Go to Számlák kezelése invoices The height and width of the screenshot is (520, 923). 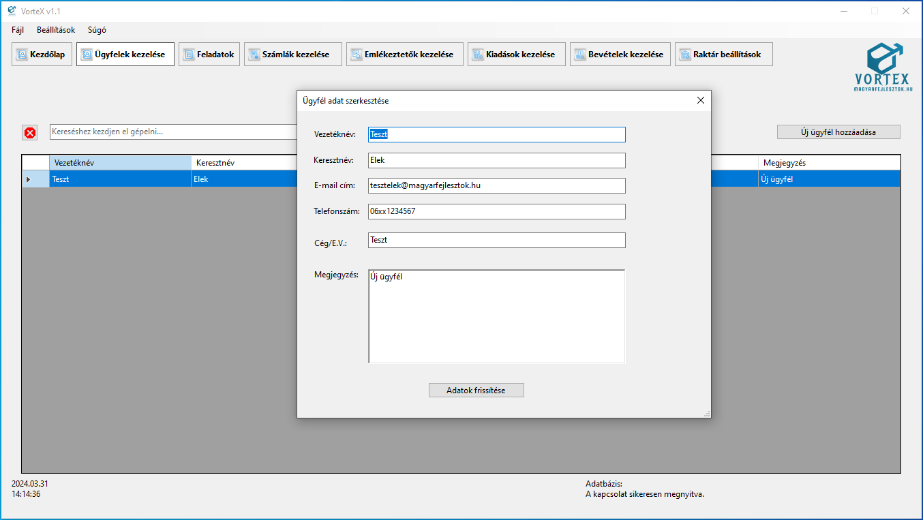click(x=292, y=55)
